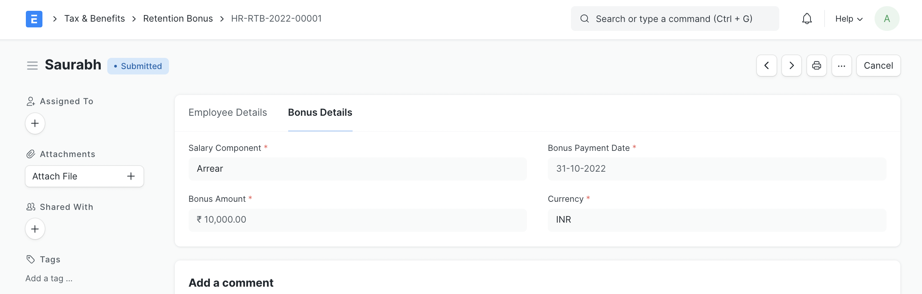Click the Attach File button

[84, 176]
